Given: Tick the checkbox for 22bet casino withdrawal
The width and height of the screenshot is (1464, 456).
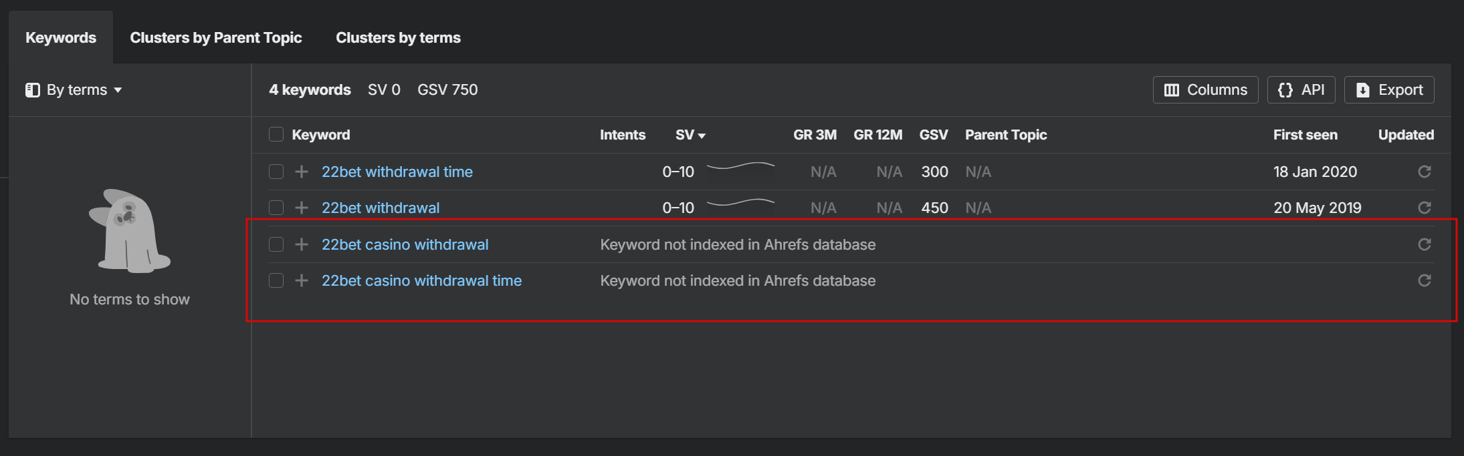Looking at the screenshot, I should [276, 244].
